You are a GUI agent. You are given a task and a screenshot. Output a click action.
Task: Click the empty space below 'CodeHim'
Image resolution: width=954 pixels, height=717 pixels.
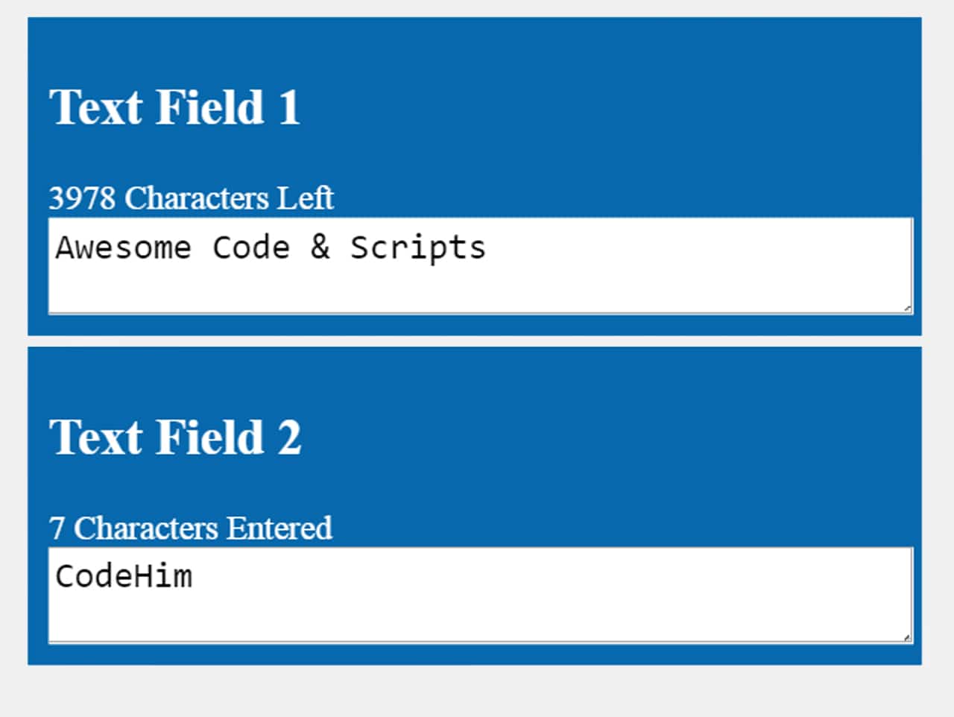[x=298, y=615]
